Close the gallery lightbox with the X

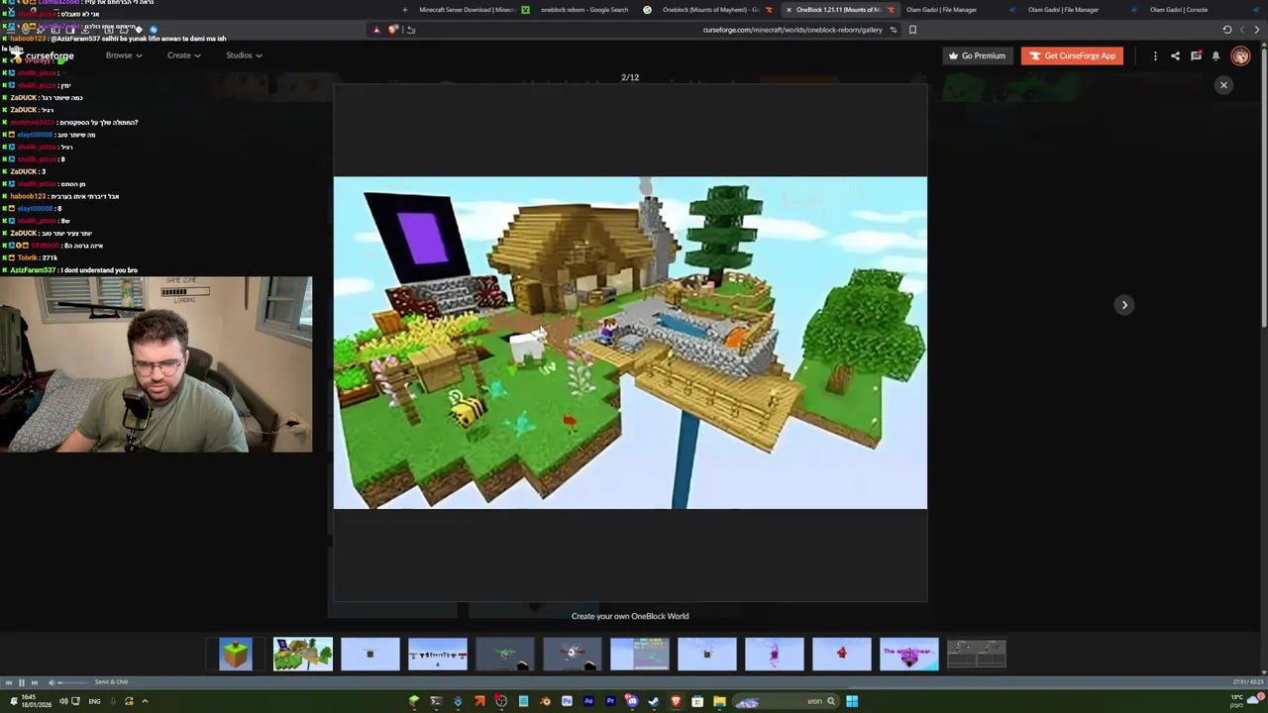(1223, 85)
